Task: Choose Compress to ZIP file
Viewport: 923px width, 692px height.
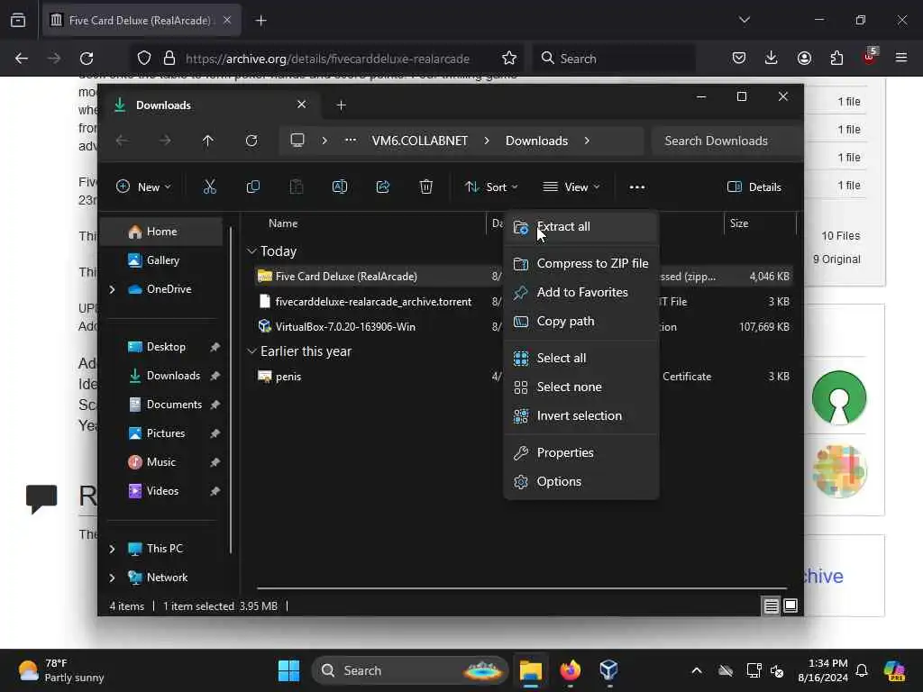Action: [x=581, y=263]
